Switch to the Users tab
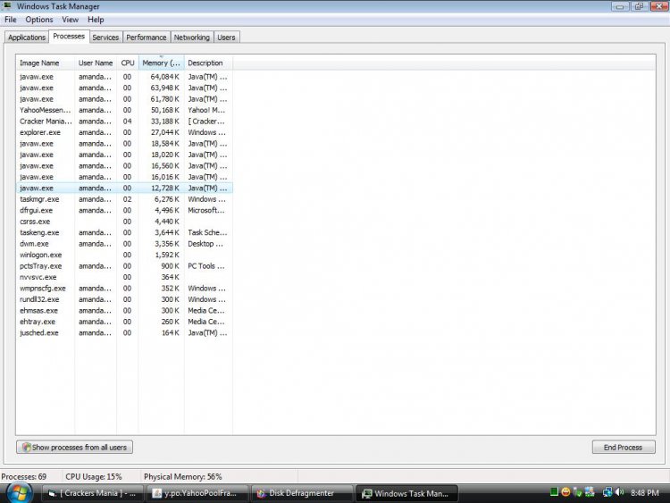Viewport: 670px width, 503px height. click(227, 38)
